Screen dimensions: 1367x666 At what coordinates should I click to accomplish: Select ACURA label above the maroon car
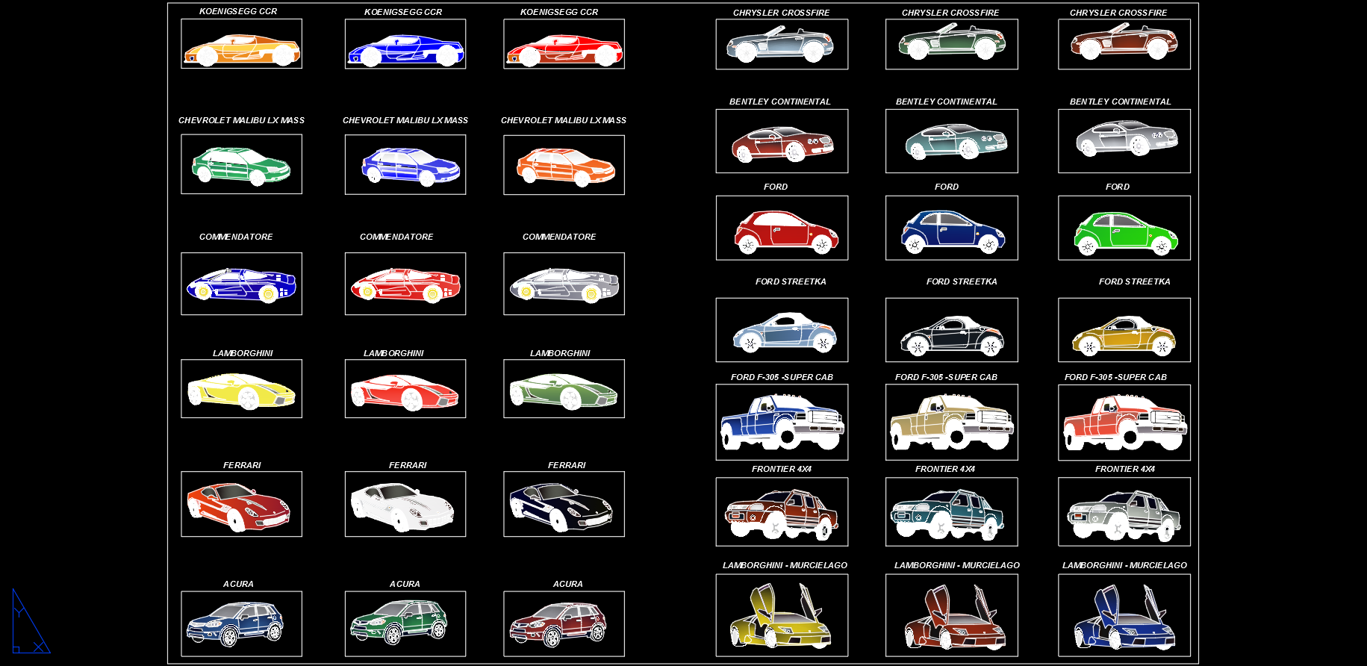pos(567,584)
